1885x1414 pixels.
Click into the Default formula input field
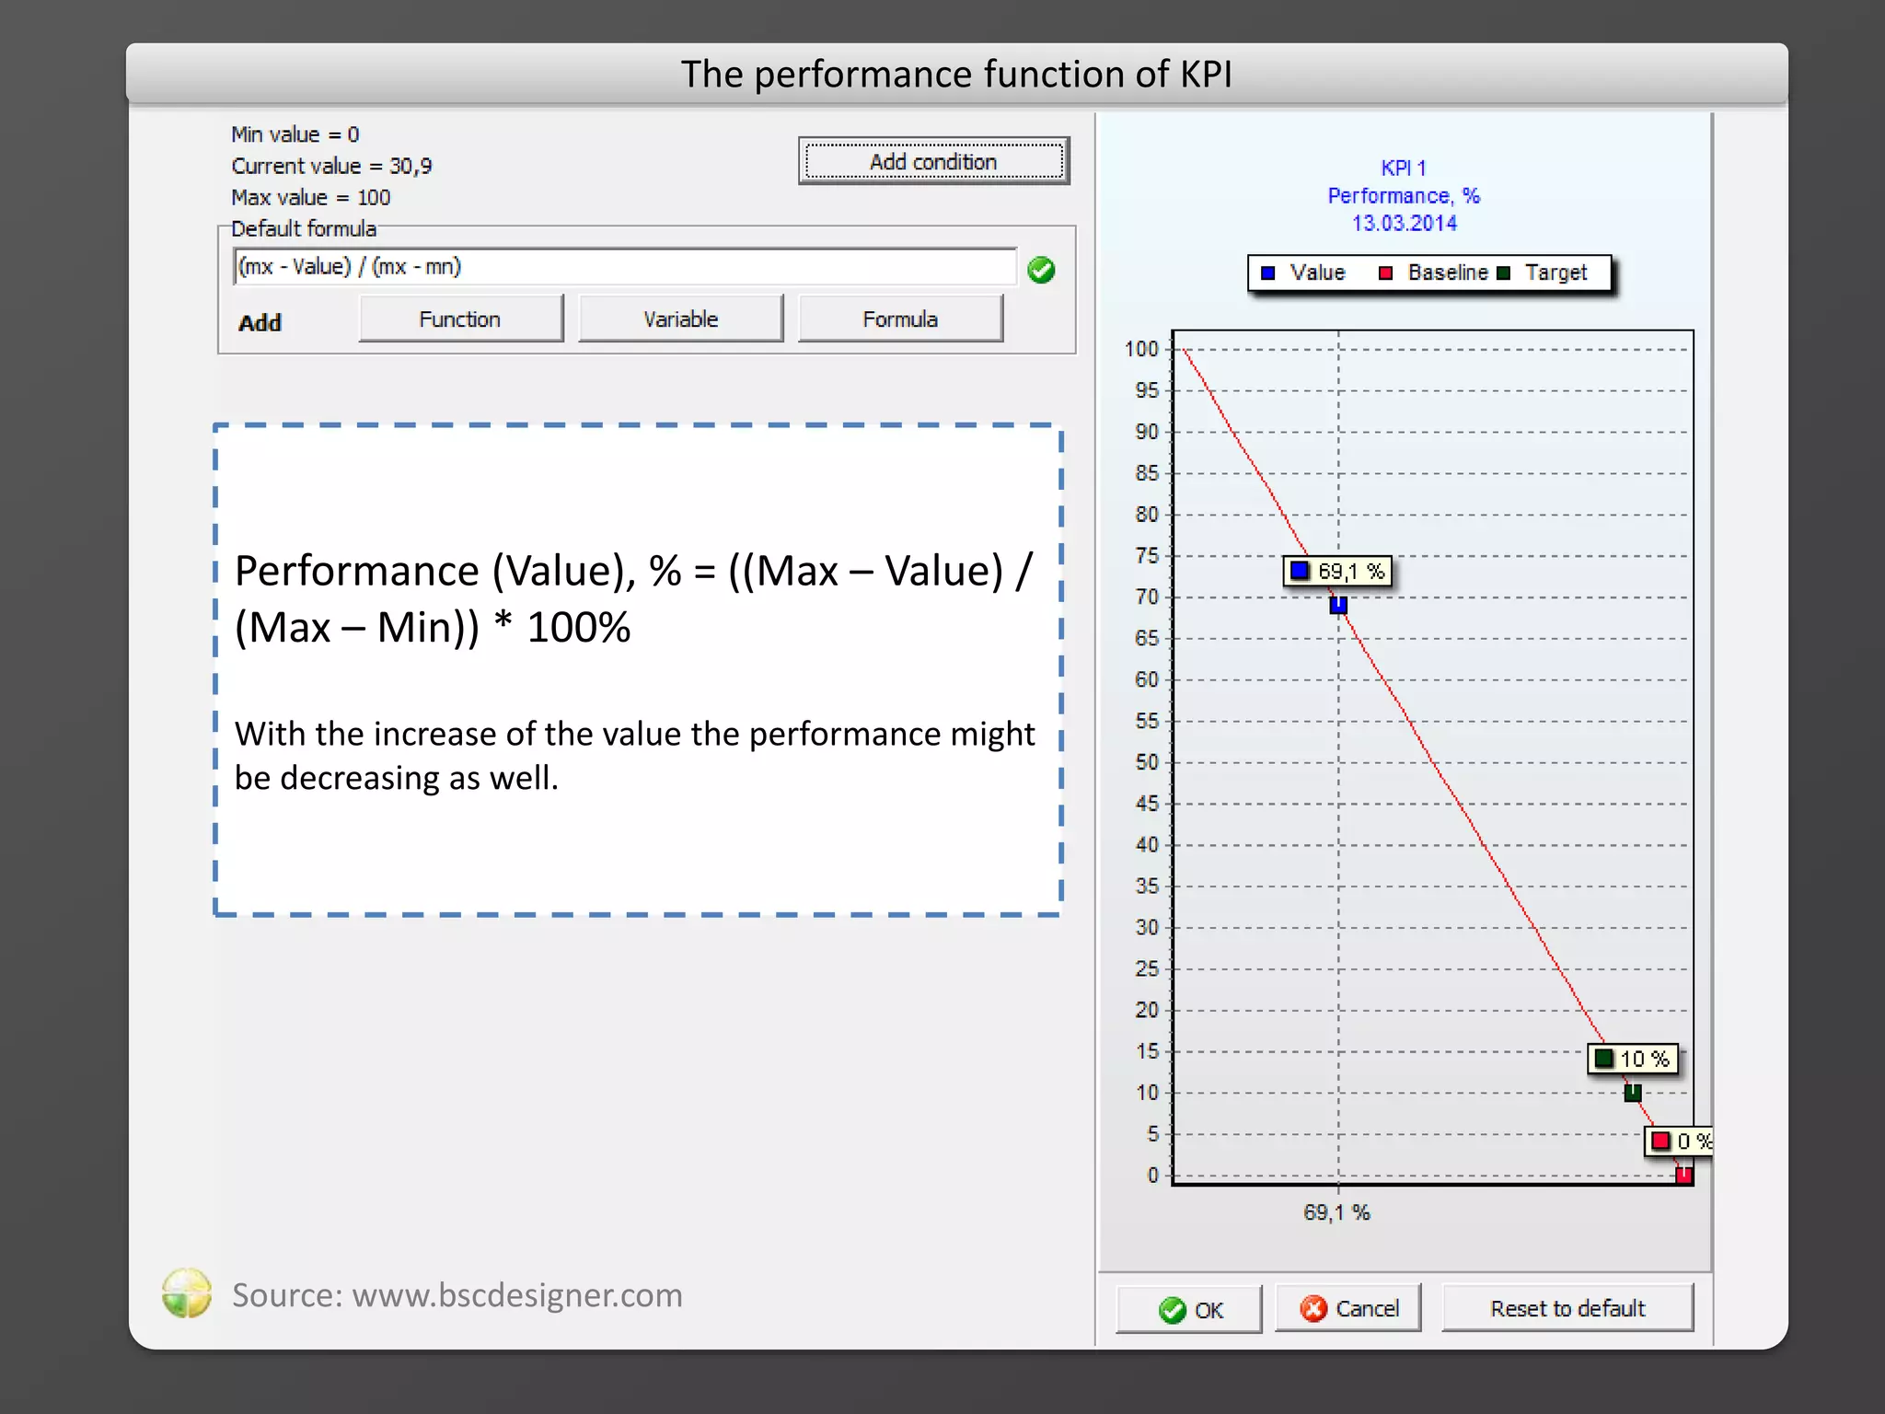(626, 267)
